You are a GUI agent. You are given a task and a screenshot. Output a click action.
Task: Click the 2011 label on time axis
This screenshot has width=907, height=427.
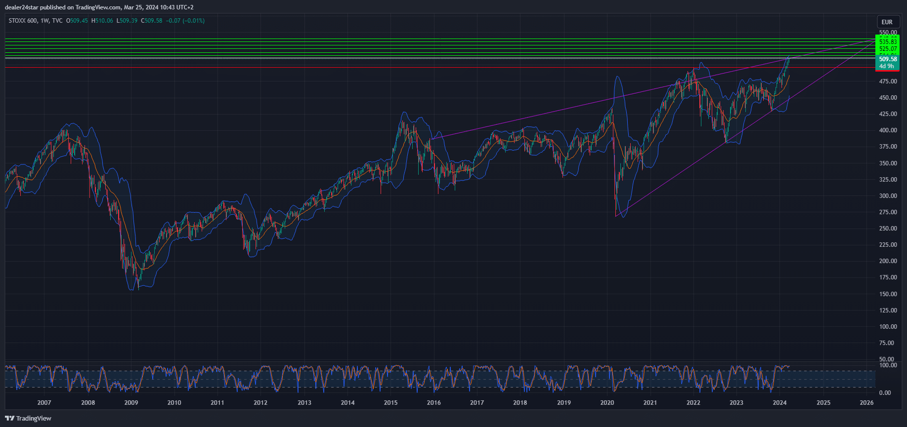[217, 403]
